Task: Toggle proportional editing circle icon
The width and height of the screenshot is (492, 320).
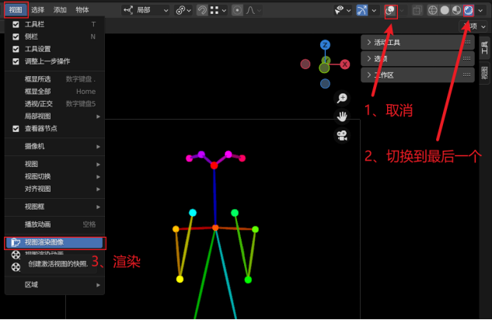Action: coord(237,10)
